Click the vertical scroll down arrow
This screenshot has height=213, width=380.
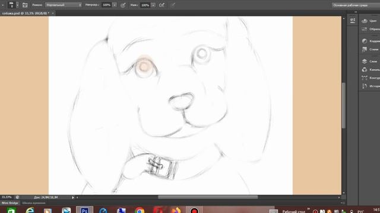coord(343,193)
